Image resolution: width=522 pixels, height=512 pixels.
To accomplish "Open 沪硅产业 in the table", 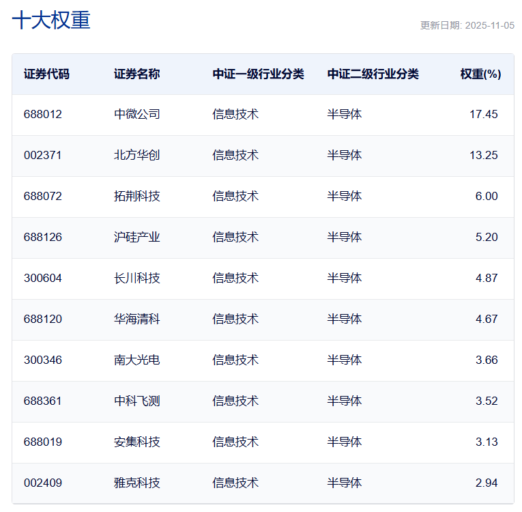I will (137, 237).
